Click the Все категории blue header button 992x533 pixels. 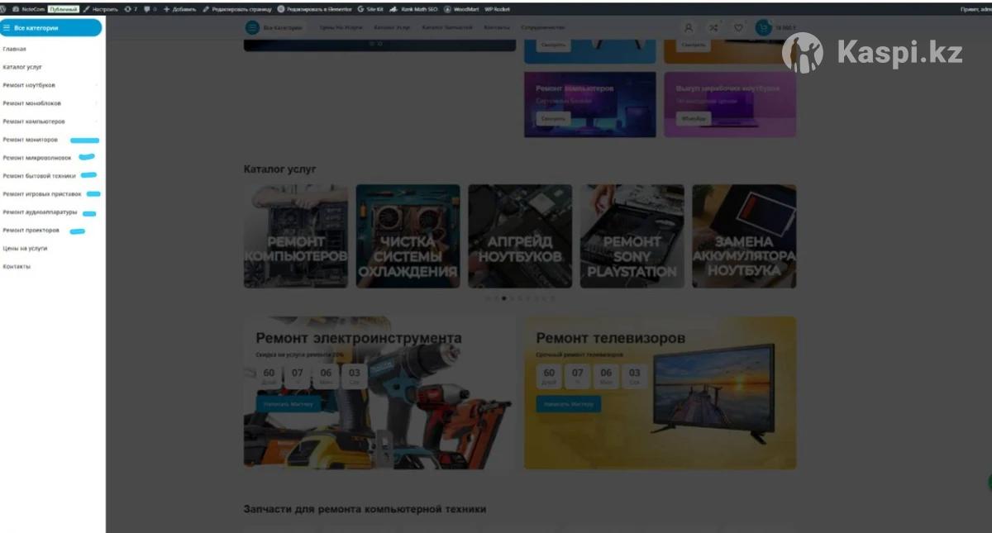click(51, 27)
